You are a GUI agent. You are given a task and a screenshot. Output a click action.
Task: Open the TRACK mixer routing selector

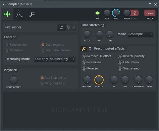pos(150,13)
